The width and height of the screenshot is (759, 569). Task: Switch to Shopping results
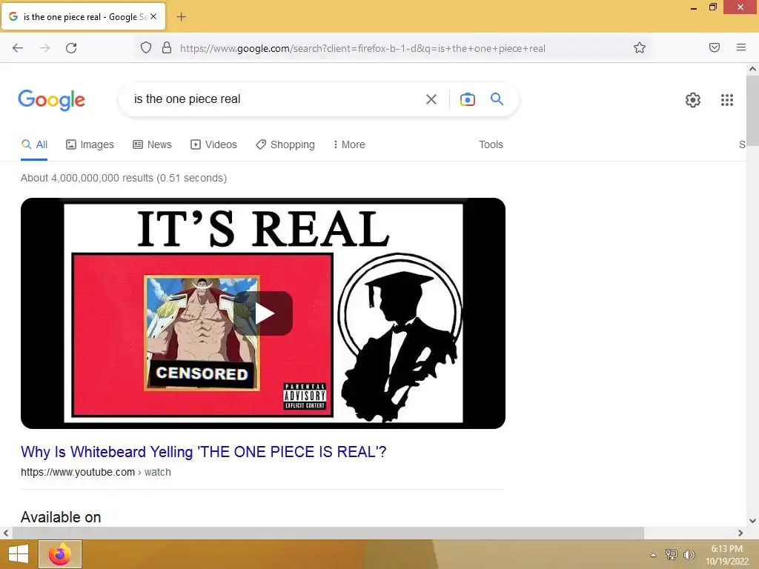click(285, 144)
